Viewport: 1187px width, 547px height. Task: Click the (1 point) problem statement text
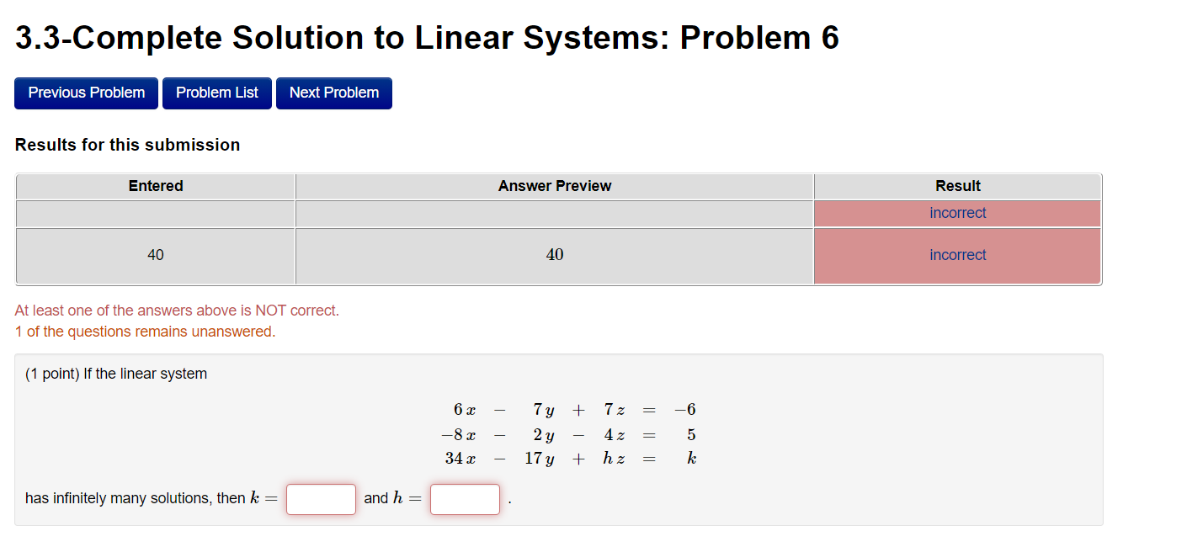click(116, 373)
